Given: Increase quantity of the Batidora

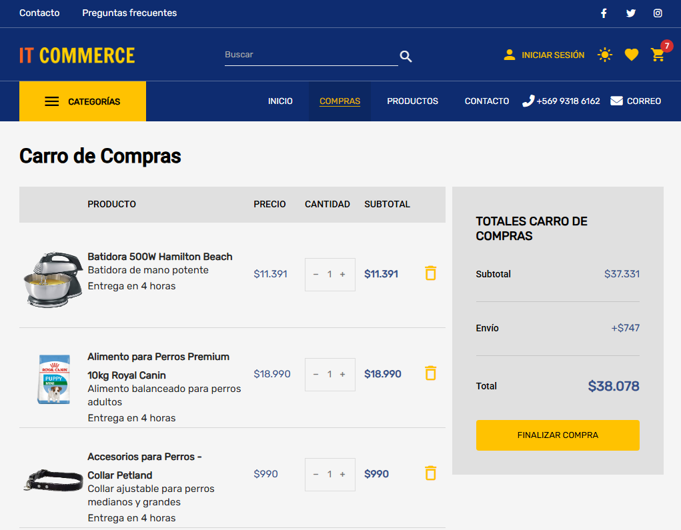Looking at the screenshot, I should 343,274.
